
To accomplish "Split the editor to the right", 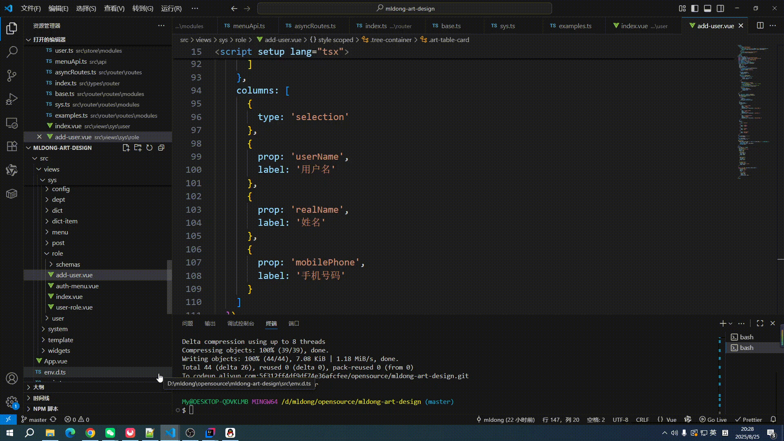I will pyautogui.click(x=760, y=26).
